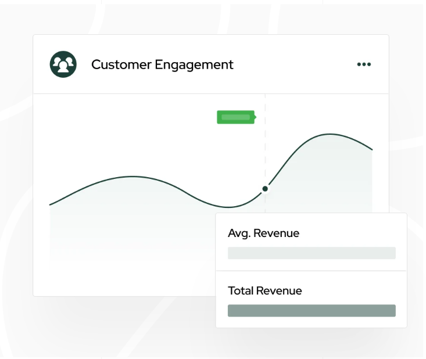Click the Customer Engagement people icon
The image size is (426, 359).
click(x=63, y=64)
